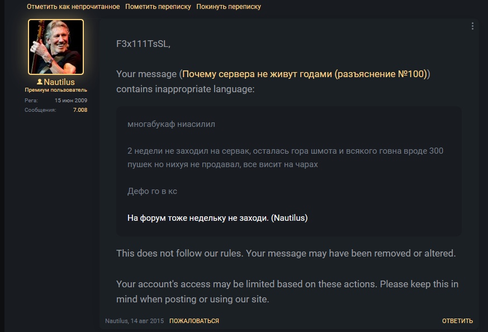View the 7.008 messages count link
488x332 pixels.
[x=80, y=110]
